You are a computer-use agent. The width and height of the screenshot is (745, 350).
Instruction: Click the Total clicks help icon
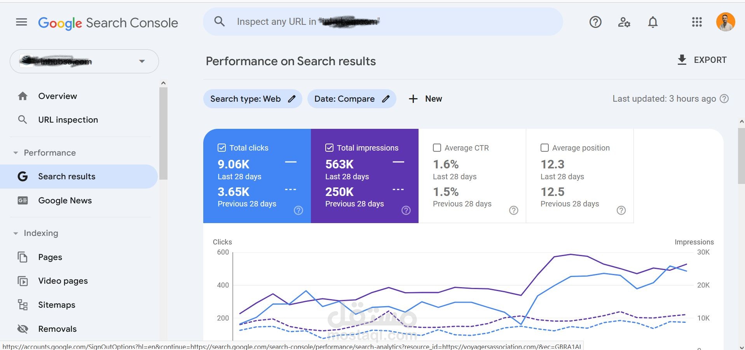pos(298,210)
